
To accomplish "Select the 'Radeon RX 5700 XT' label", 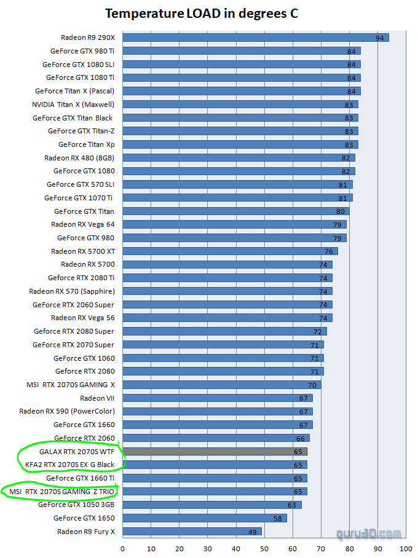I will click(x=84, y=251).
